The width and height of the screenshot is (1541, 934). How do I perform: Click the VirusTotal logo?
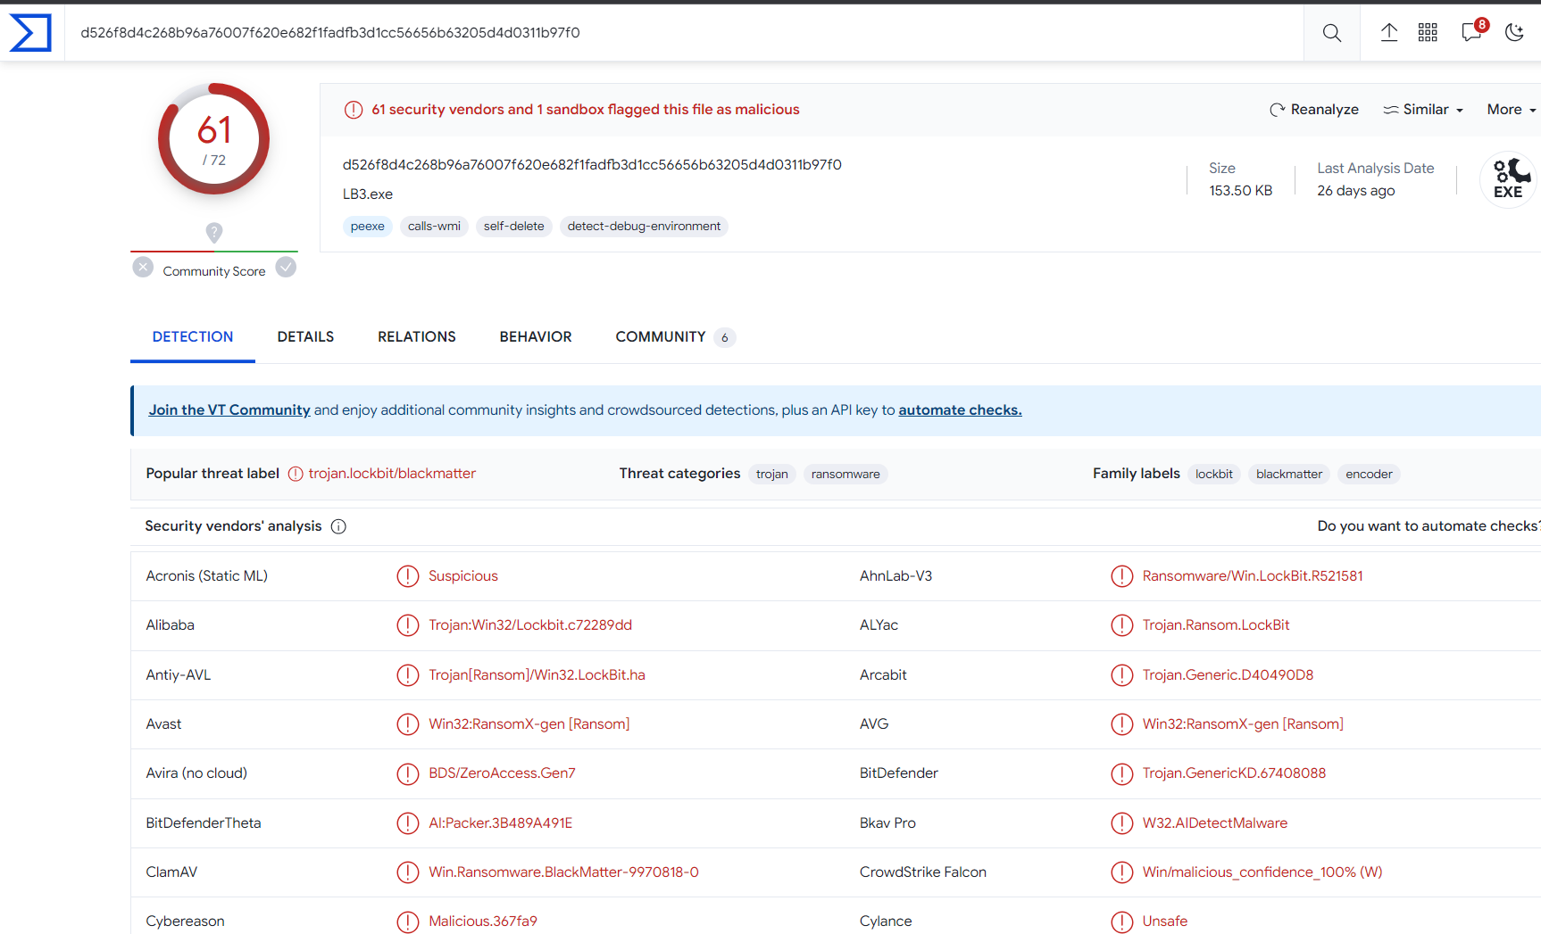tap(30, 32)
